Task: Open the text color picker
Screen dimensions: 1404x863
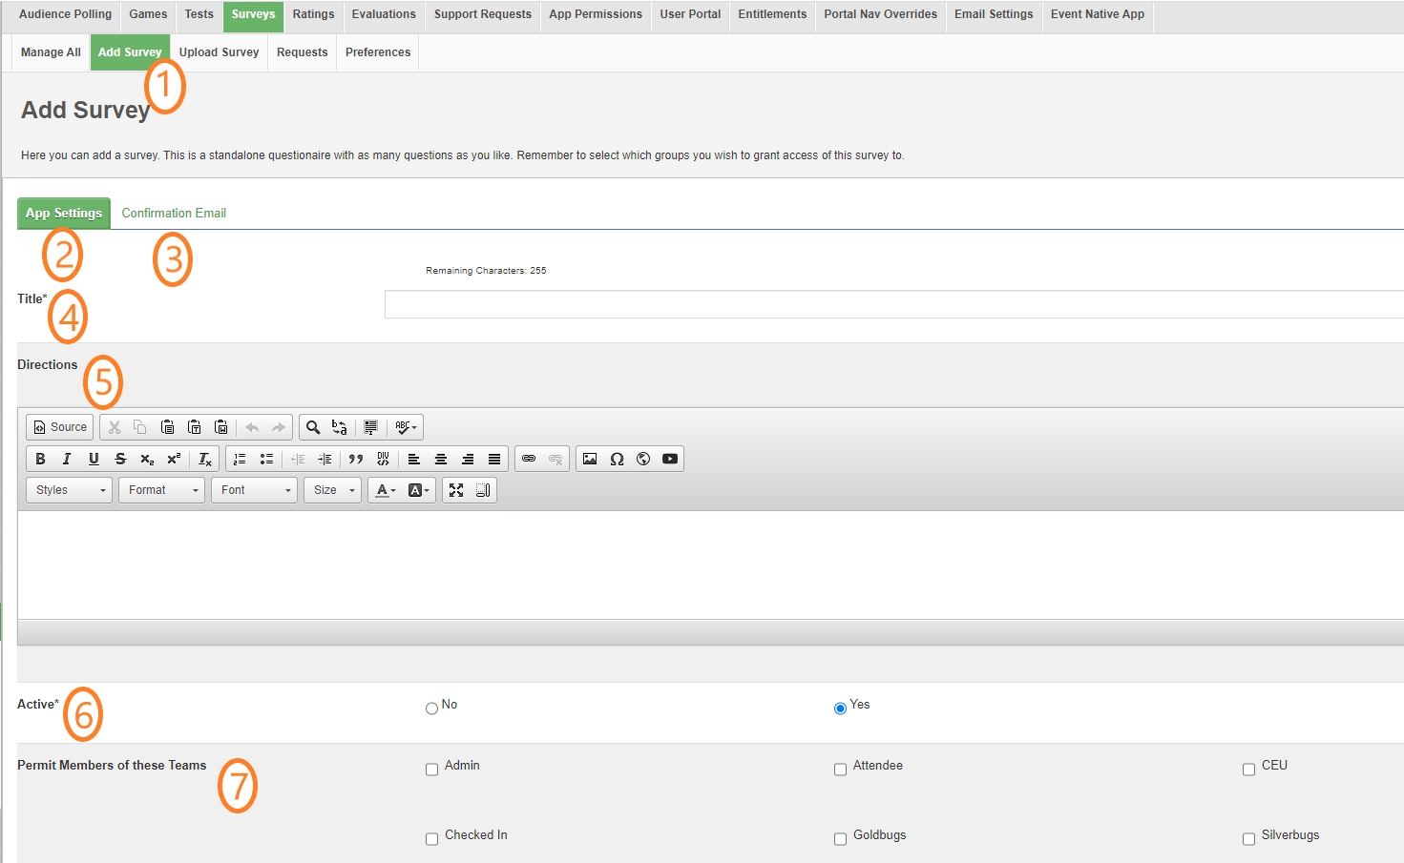Action: pos(386,490)
